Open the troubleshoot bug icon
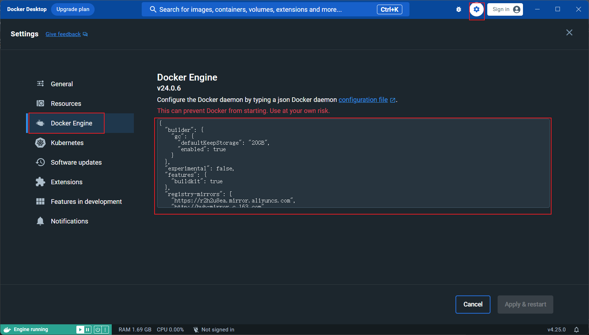The height and width of the screenshot is (335, 589). click(459, 10)
